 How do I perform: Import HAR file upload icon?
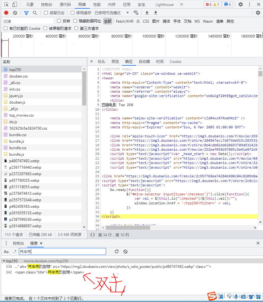coord(147,13)
